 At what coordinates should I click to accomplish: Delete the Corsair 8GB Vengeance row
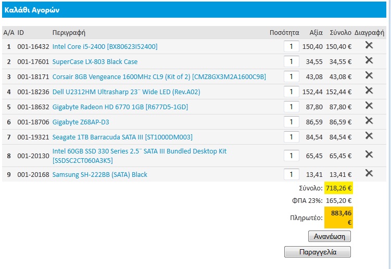(x=369, y=75)
